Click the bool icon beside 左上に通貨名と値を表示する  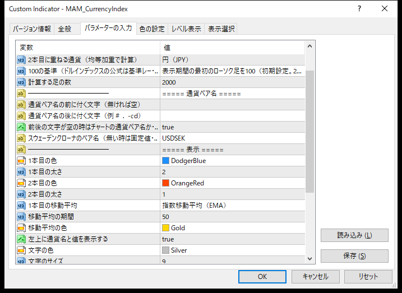pos(21,239)
